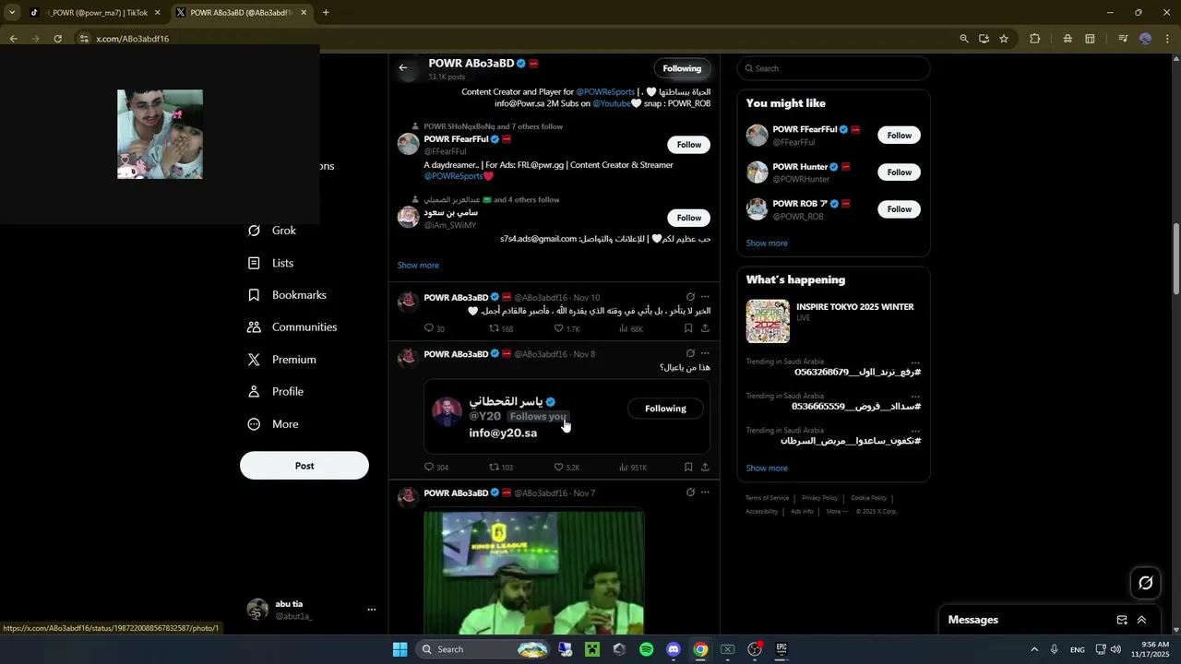
Task: Open options for trend رفع_ترند_الول
Action: coord(915,362)
